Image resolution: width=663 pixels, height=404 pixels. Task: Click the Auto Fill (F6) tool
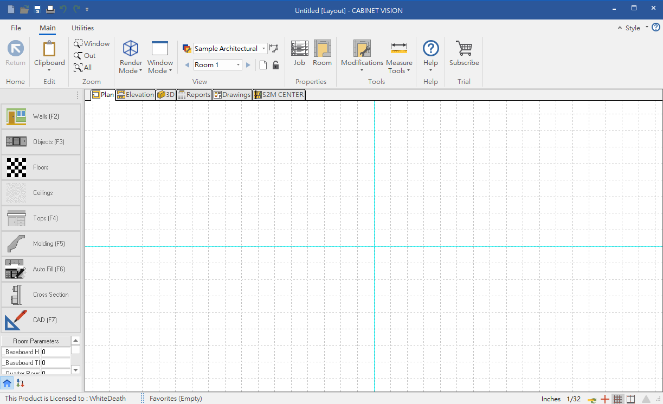coord(41,269)
